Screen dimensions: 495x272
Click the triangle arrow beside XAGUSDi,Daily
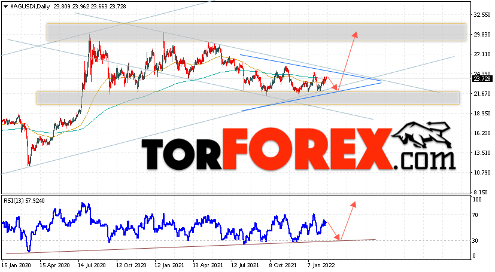pos(5,6)
